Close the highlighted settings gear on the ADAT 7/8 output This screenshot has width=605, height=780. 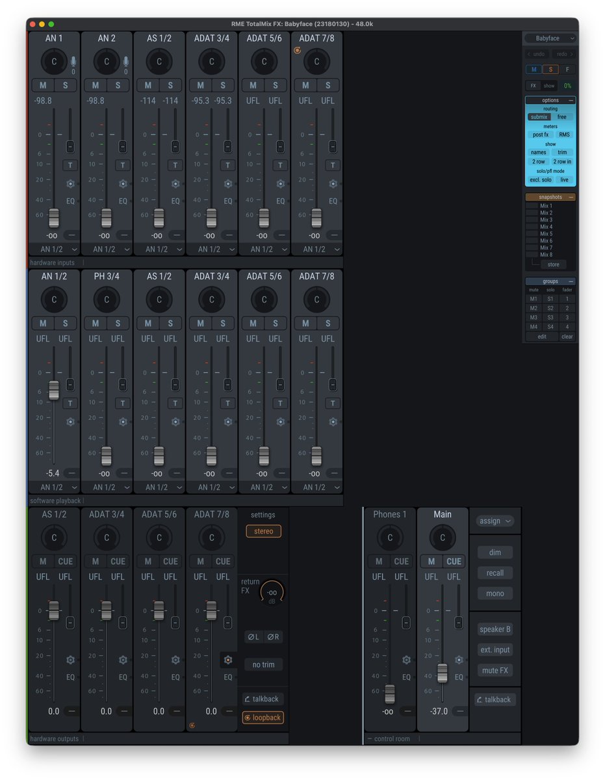coord(228,660)
